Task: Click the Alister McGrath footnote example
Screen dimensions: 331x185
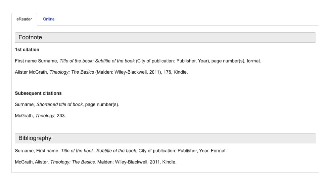Action: tap(101, 72)
